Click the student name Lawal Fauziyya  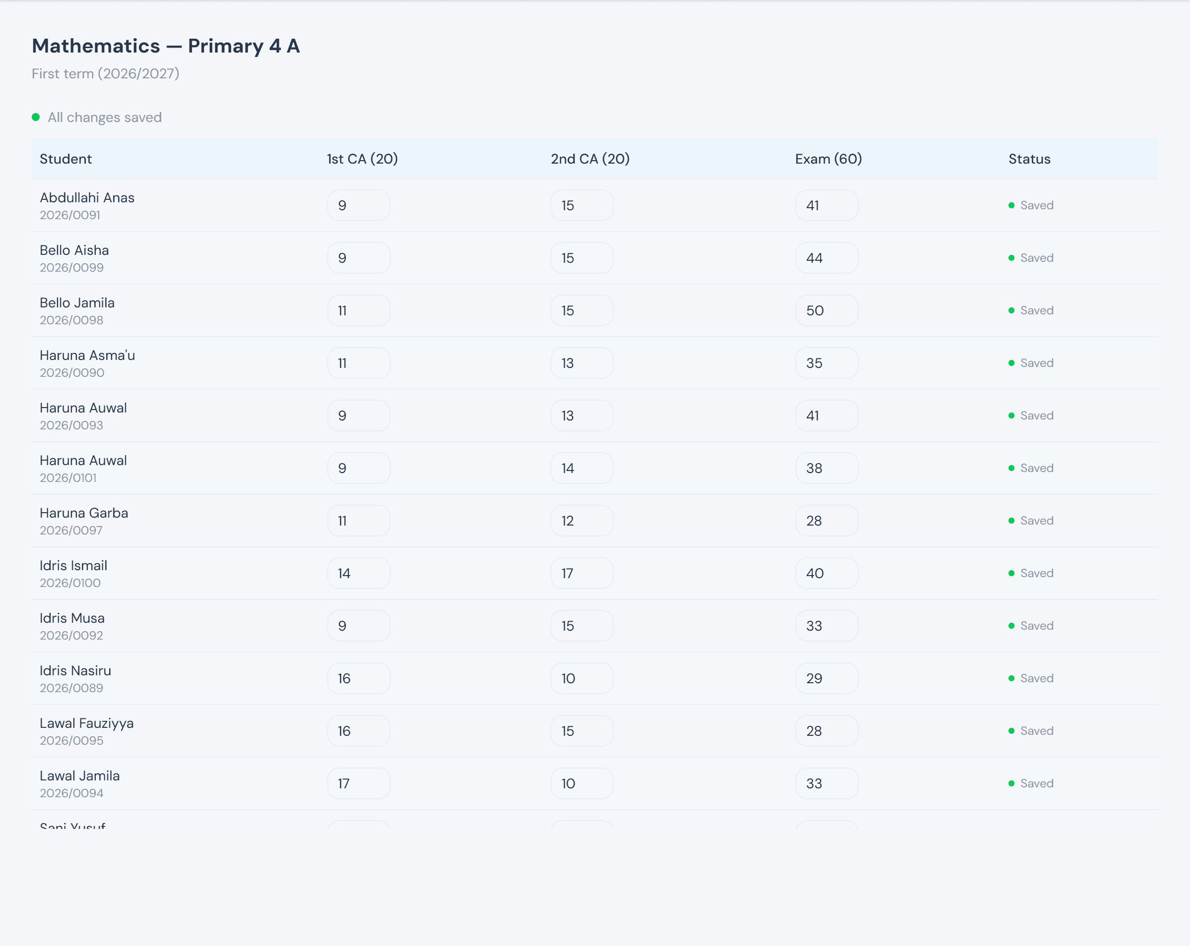(x=87, y=723)
